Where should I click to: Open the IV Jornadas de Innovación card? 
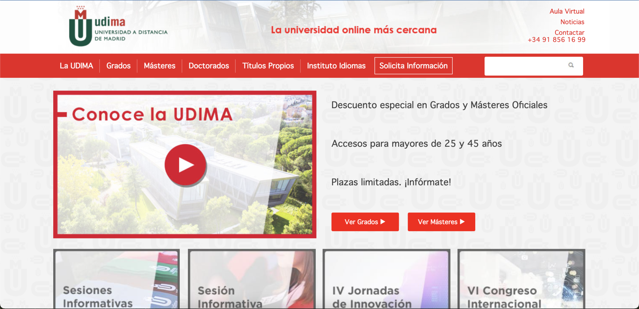pos(386,279)
